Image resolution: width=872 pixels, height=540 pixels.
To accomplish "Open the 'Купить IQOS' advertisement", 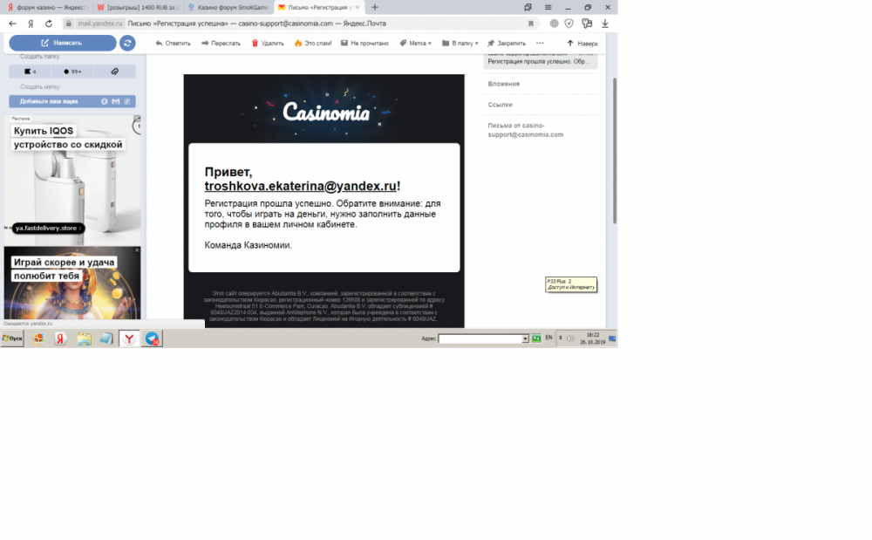I will (72, 181).
